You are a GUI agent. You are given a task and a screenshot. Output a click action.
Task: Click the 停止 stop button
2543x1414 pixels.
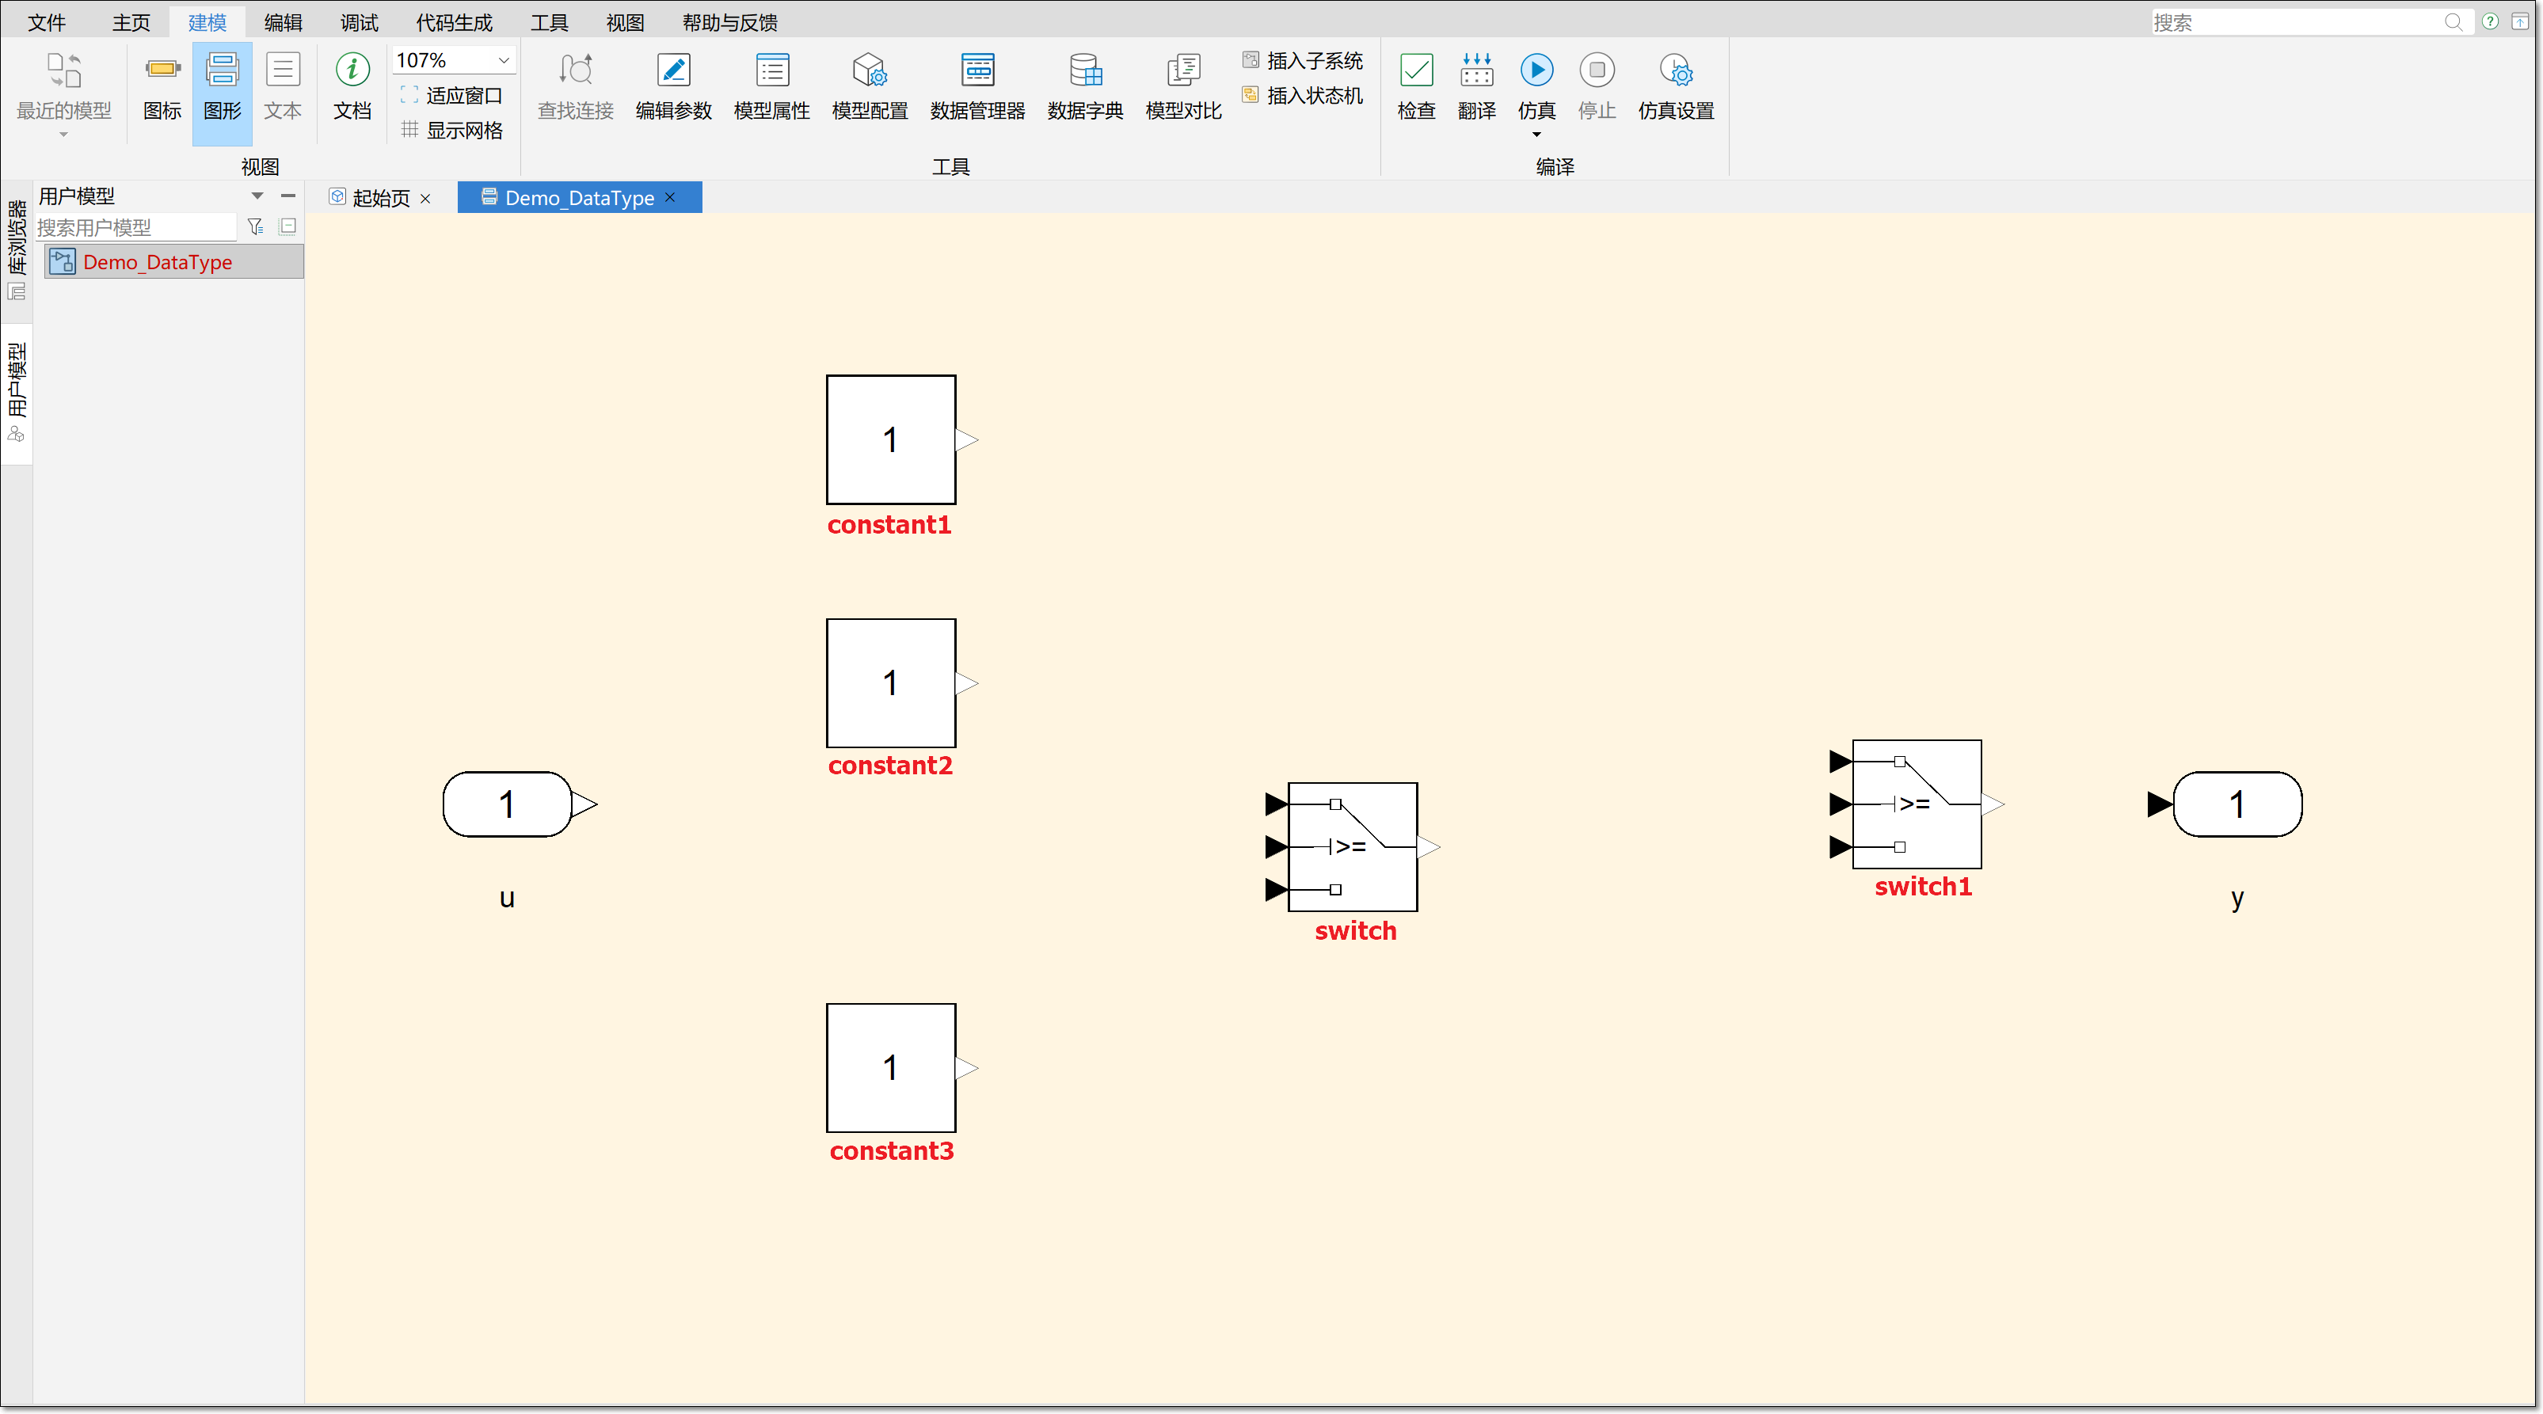[x=1597, y=87]
